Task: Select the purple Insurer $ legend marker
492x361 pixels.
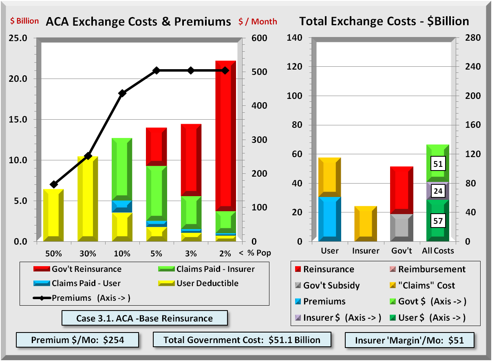Action: (x=296, y=317)
